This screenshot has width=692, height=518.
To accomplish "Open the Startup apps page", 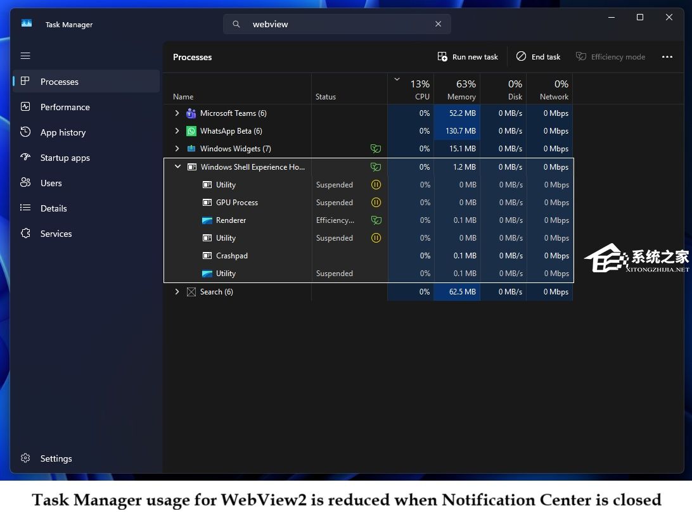I will tap(65, 158).
